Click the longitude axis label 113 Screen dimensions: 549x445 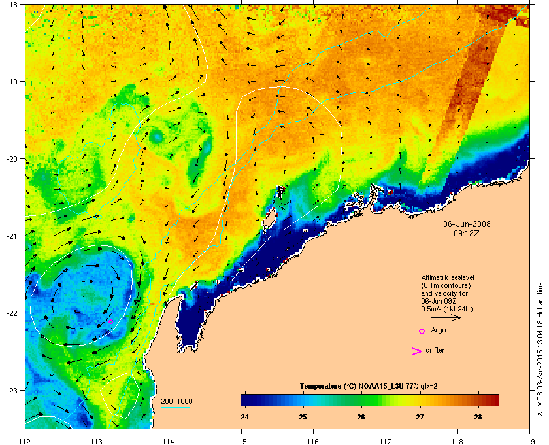tap(97, 441)
